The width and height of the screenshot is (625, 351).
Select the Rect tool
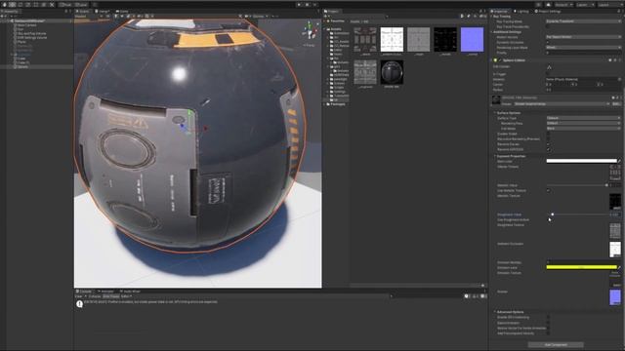(36, 5)
